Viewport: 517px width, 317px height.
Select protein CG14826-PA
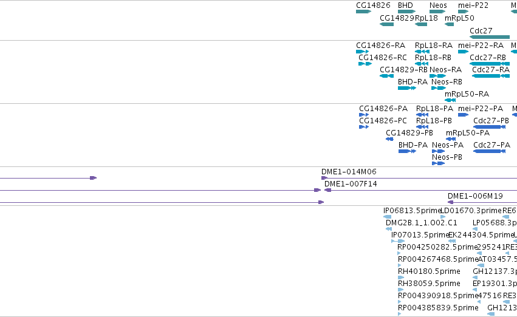coord(364,115)
